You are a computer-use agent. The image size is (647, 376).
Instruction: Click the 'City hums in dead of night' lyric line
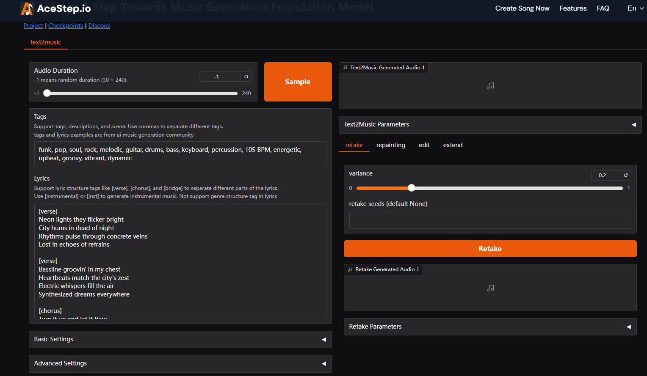(x=76, y=228)
